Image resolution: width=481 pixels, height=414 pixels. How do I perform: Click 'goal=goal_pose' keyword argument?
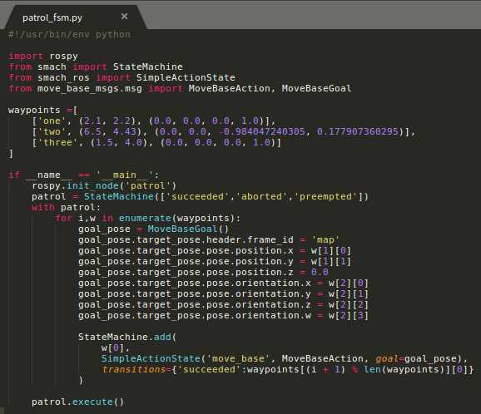416,358
